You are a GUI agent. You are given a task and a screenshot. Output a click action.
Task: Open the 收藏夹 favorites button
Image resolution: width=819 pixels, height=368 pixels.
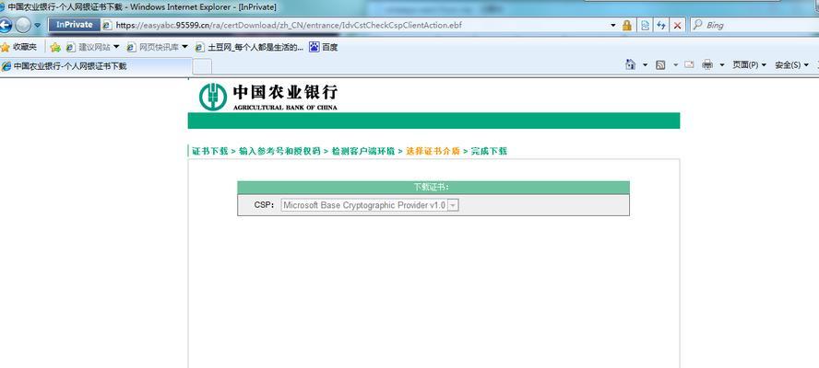click(18, 48)
